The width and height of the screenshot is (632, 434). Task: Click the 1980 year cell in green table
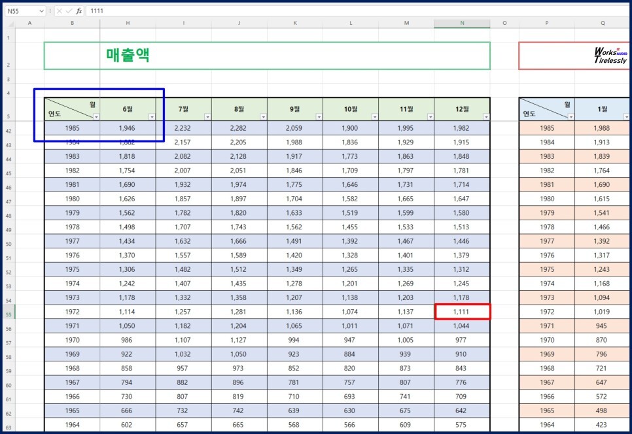[x=72, y=199]
